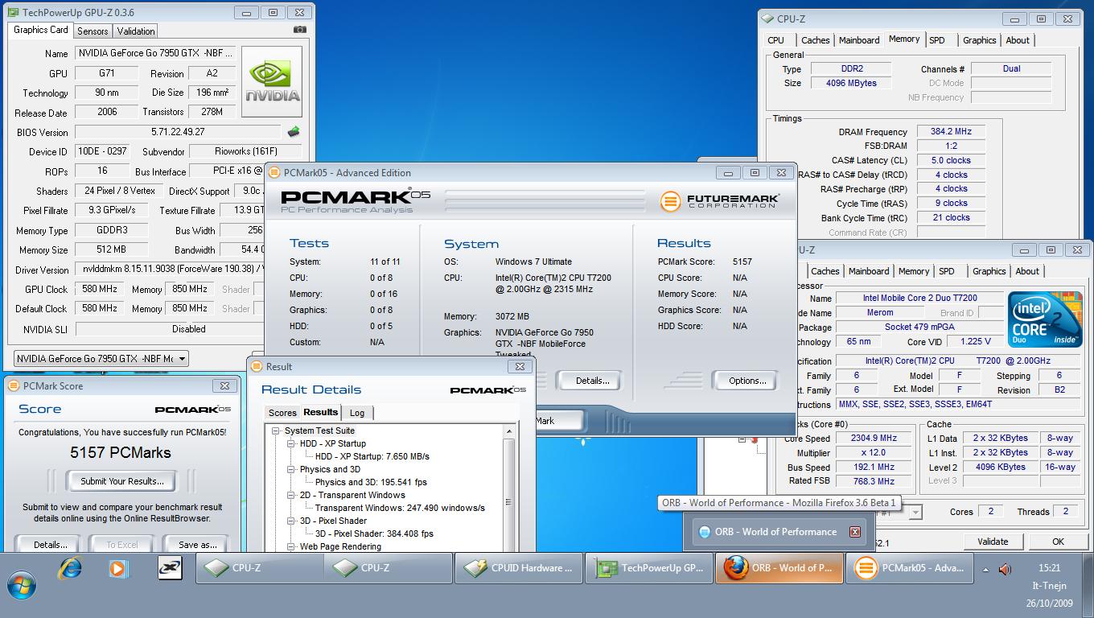
Task: Click the GPU-Z Name field with GeForce Go 7950 GTX
Action: (156, 53)
